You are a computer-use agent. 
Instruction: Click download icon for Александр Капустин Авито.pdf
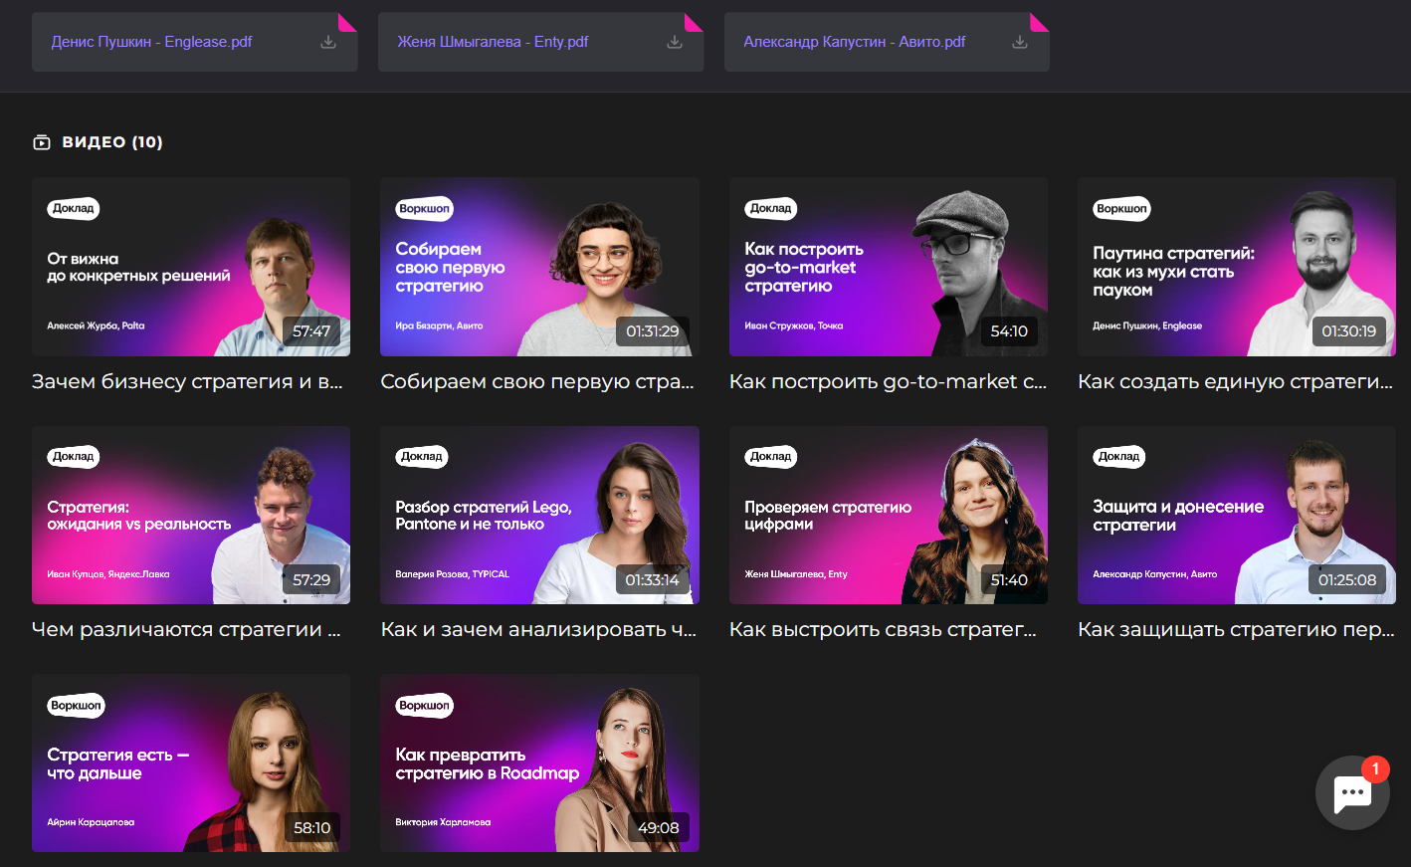coord(1020,42)
